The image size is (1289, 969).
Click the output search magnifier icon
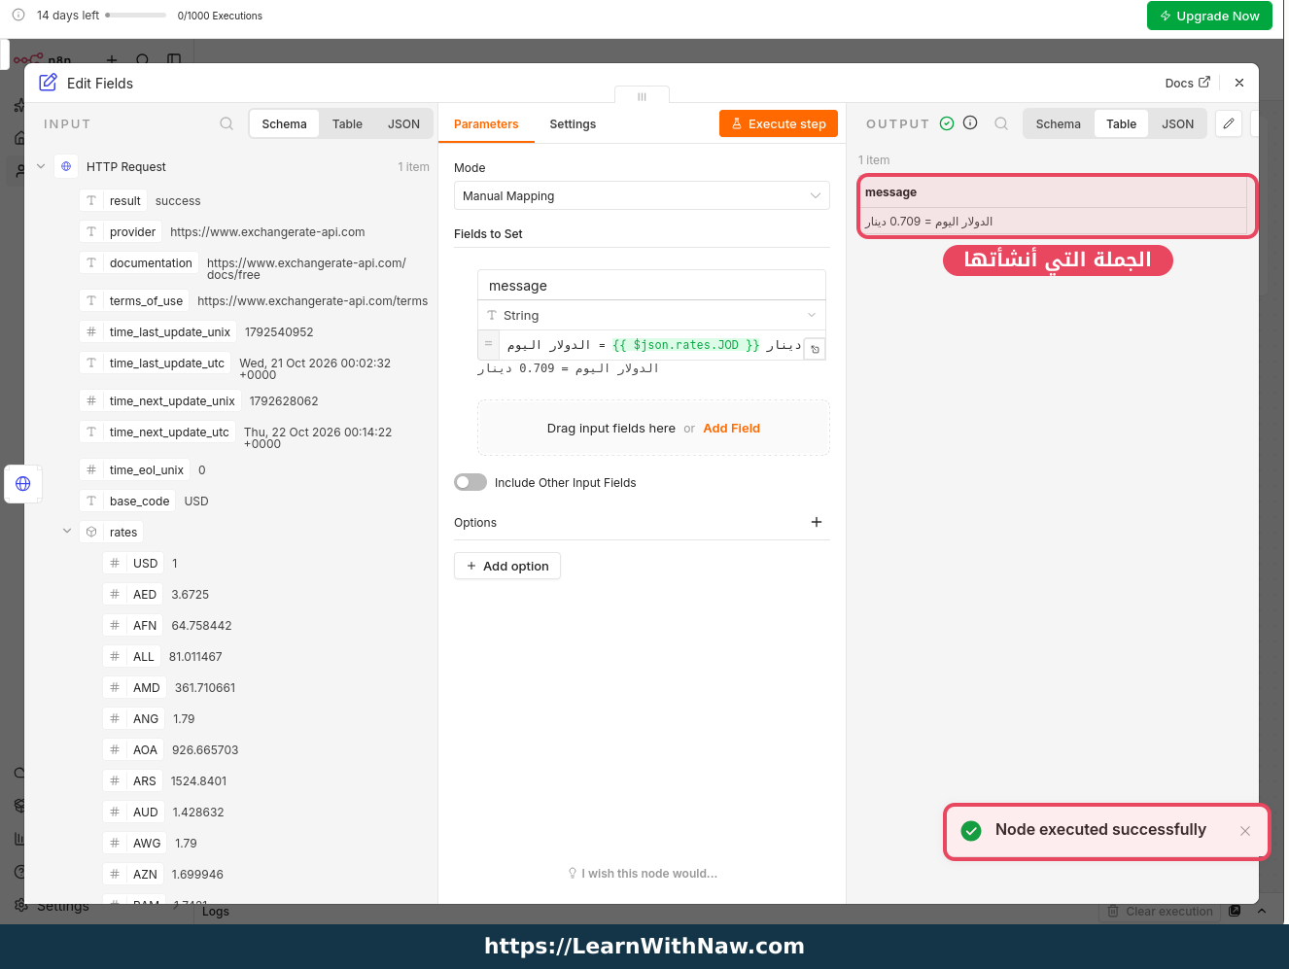[x=1001, y=123]
